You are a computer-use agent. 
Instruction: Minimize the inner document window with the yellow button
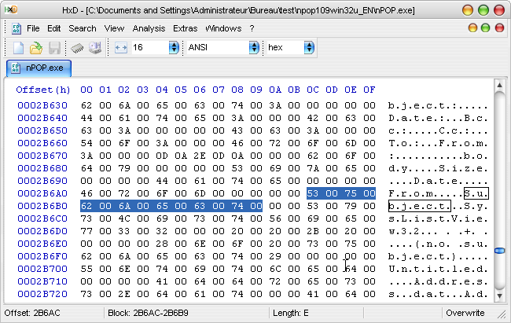[472, 28]
